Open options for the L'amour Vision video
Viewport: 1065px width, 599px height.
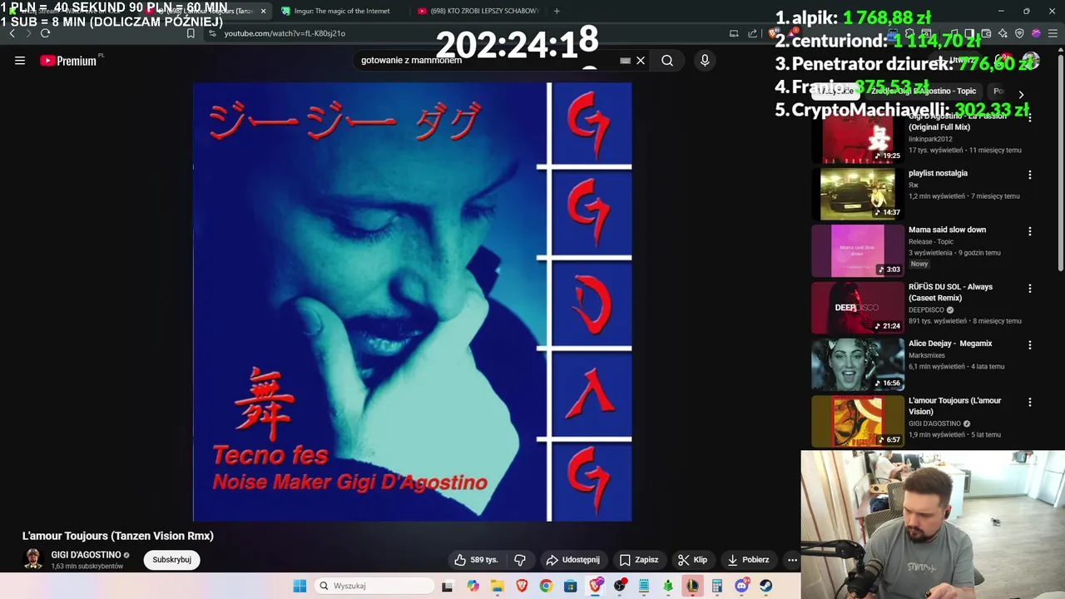(1030, 402)
